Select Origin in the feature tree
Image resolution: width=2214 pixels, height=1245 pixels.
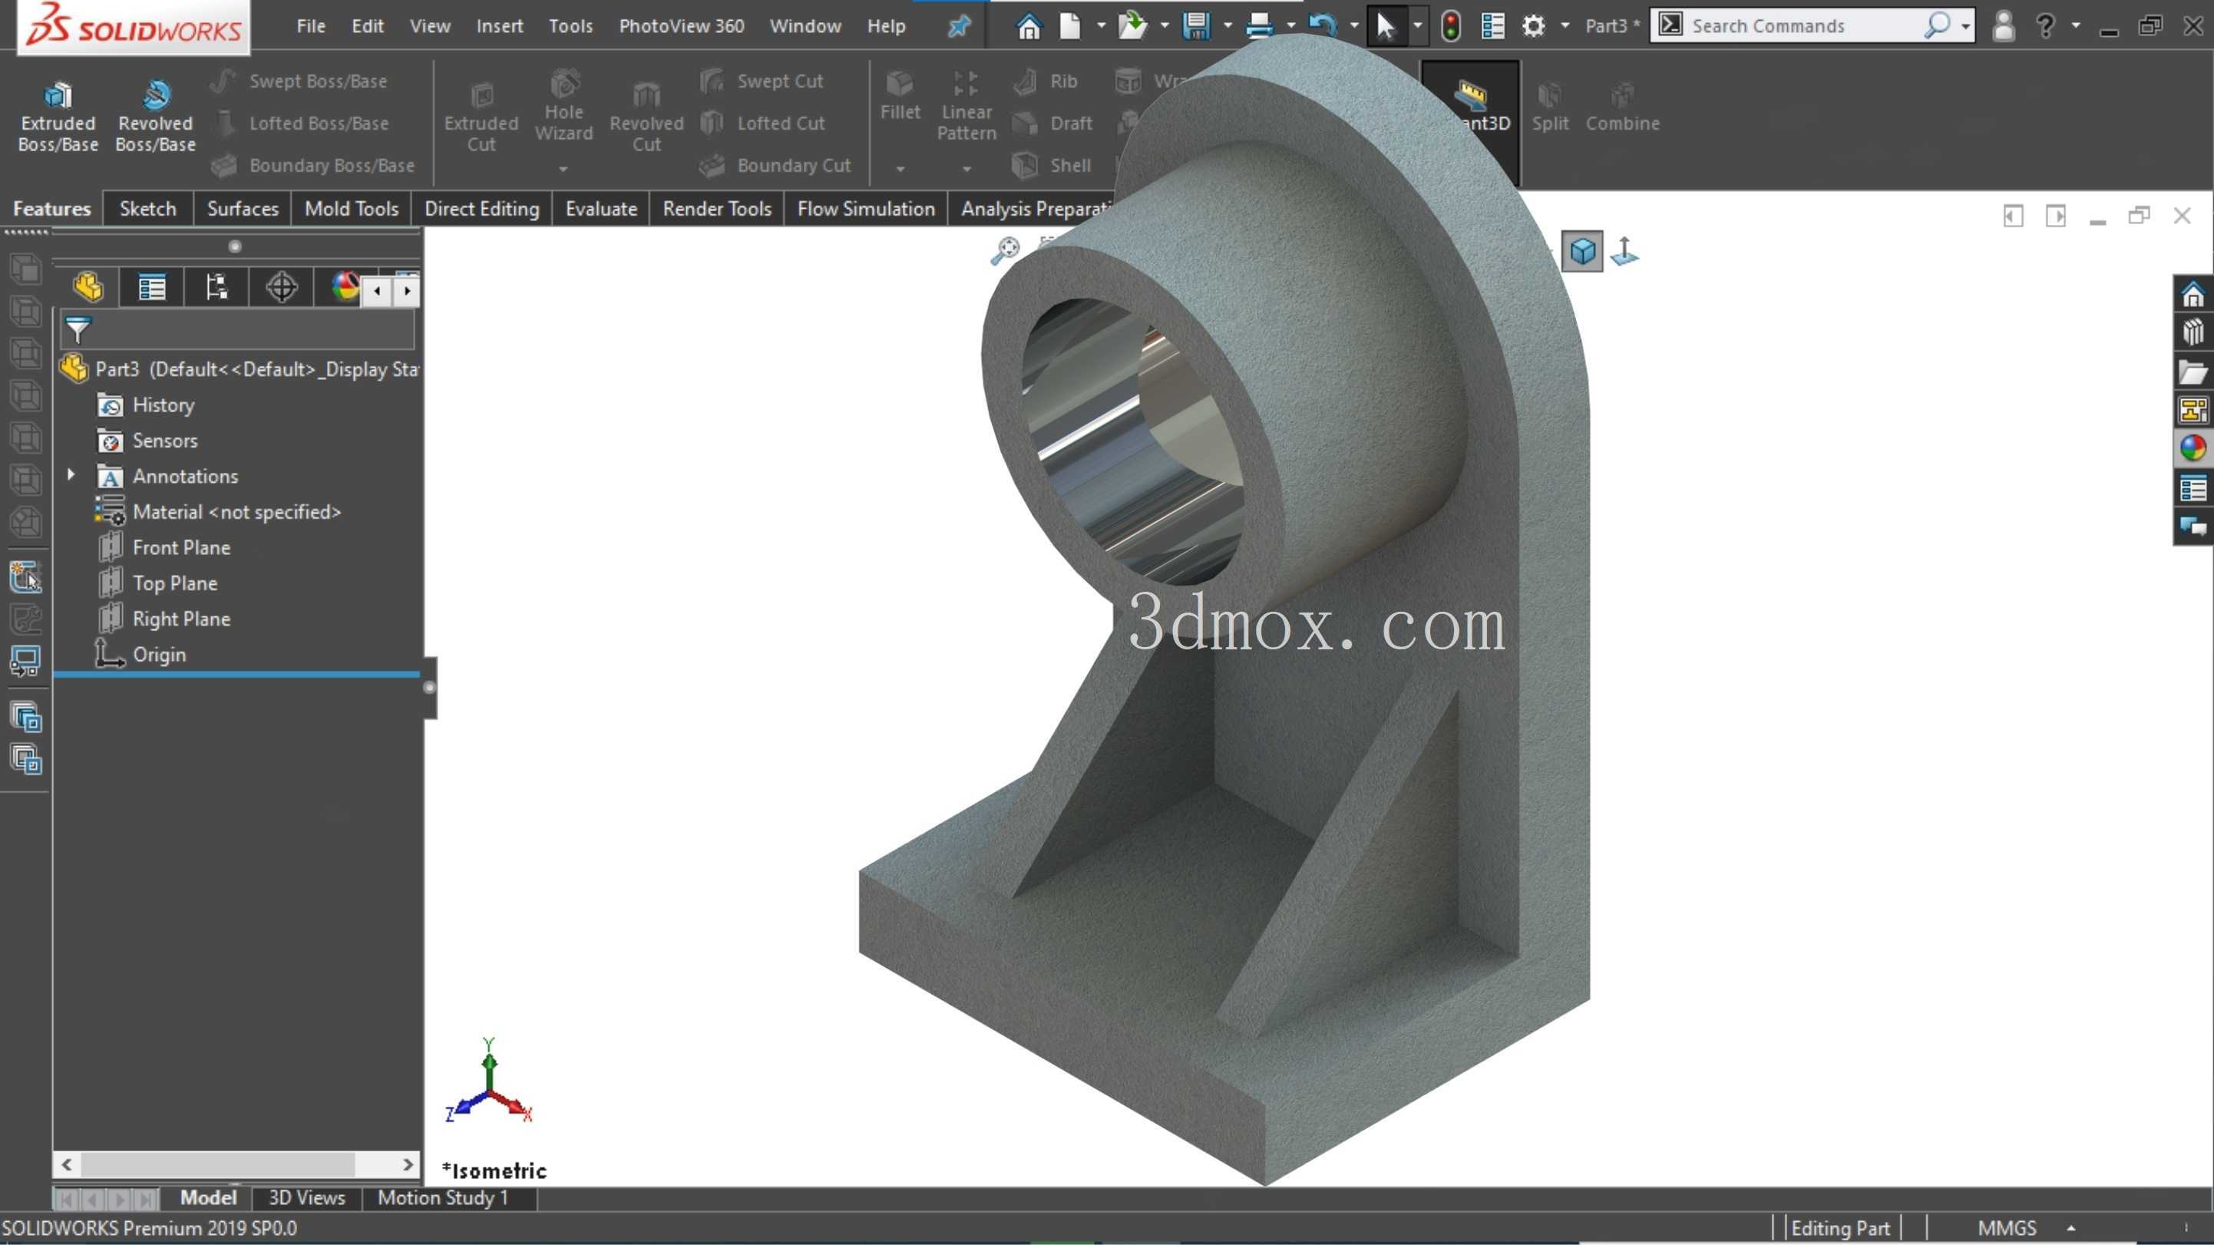(x=140, y=654)
